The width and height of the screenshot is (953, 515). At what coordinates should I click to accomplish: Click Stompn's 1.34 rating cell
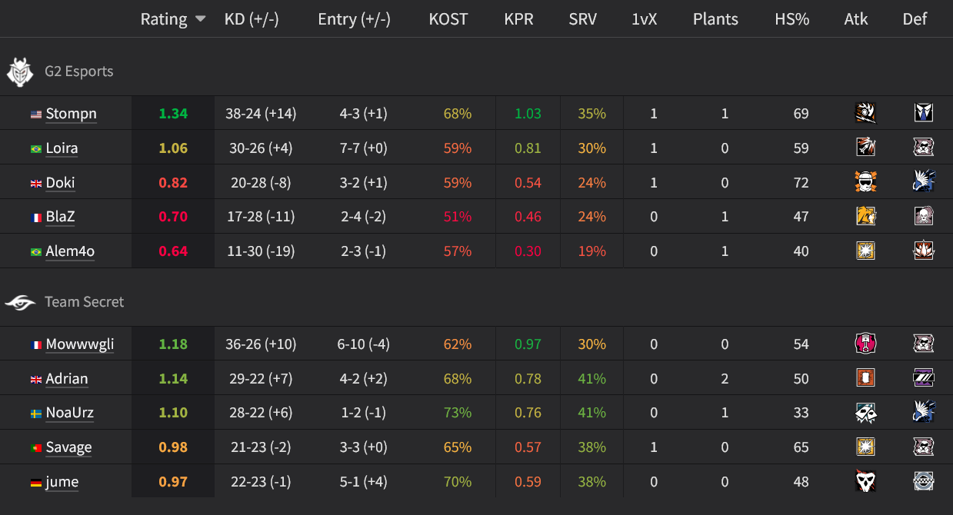(173, 114)
